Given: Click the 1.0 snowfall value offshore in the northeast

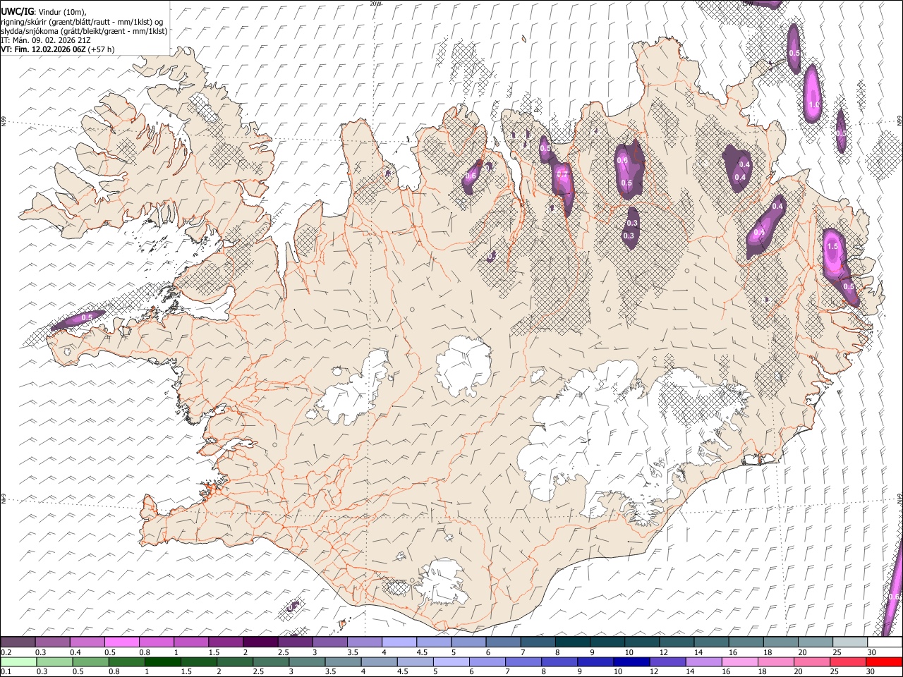Looking at the screenshot, I should pyautogui.click(x=813, y=104).
